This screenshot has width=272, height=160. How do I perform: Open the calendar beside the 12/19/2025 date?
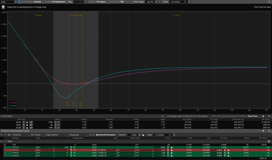point(185,2)
